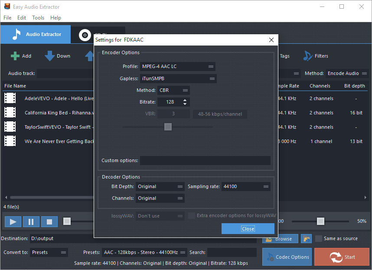Click inside the Custom options field
Screen dimensions: 372x270
click(x=205, y=161)
